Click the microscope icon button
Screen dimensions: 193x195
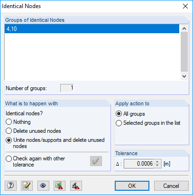76,186
